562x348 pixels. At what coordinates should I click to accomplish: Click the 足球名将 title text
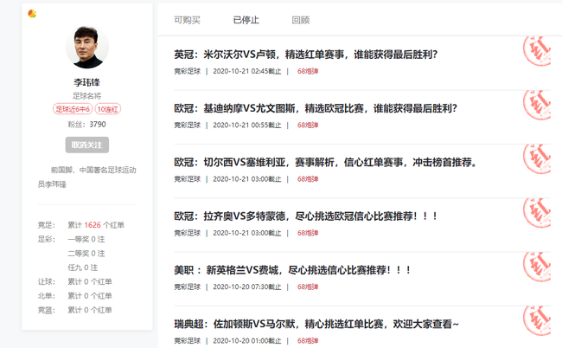[x=87, y=96]
